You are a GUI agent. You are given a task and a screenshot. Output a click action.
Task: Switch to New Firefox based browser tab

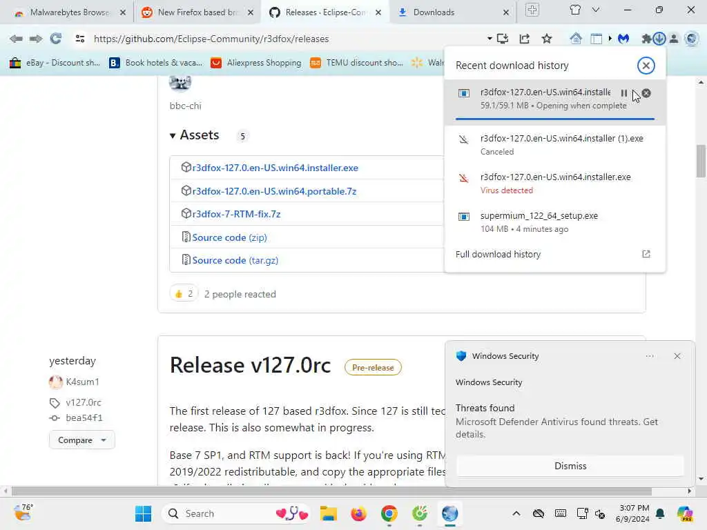[x=197, y=12]
